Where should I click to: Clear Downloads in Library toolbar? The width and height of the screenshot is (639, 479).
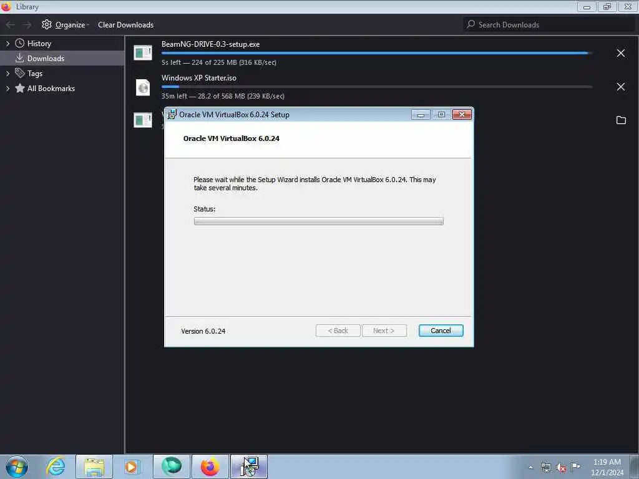pyautogui.click(x=125, y=25)
